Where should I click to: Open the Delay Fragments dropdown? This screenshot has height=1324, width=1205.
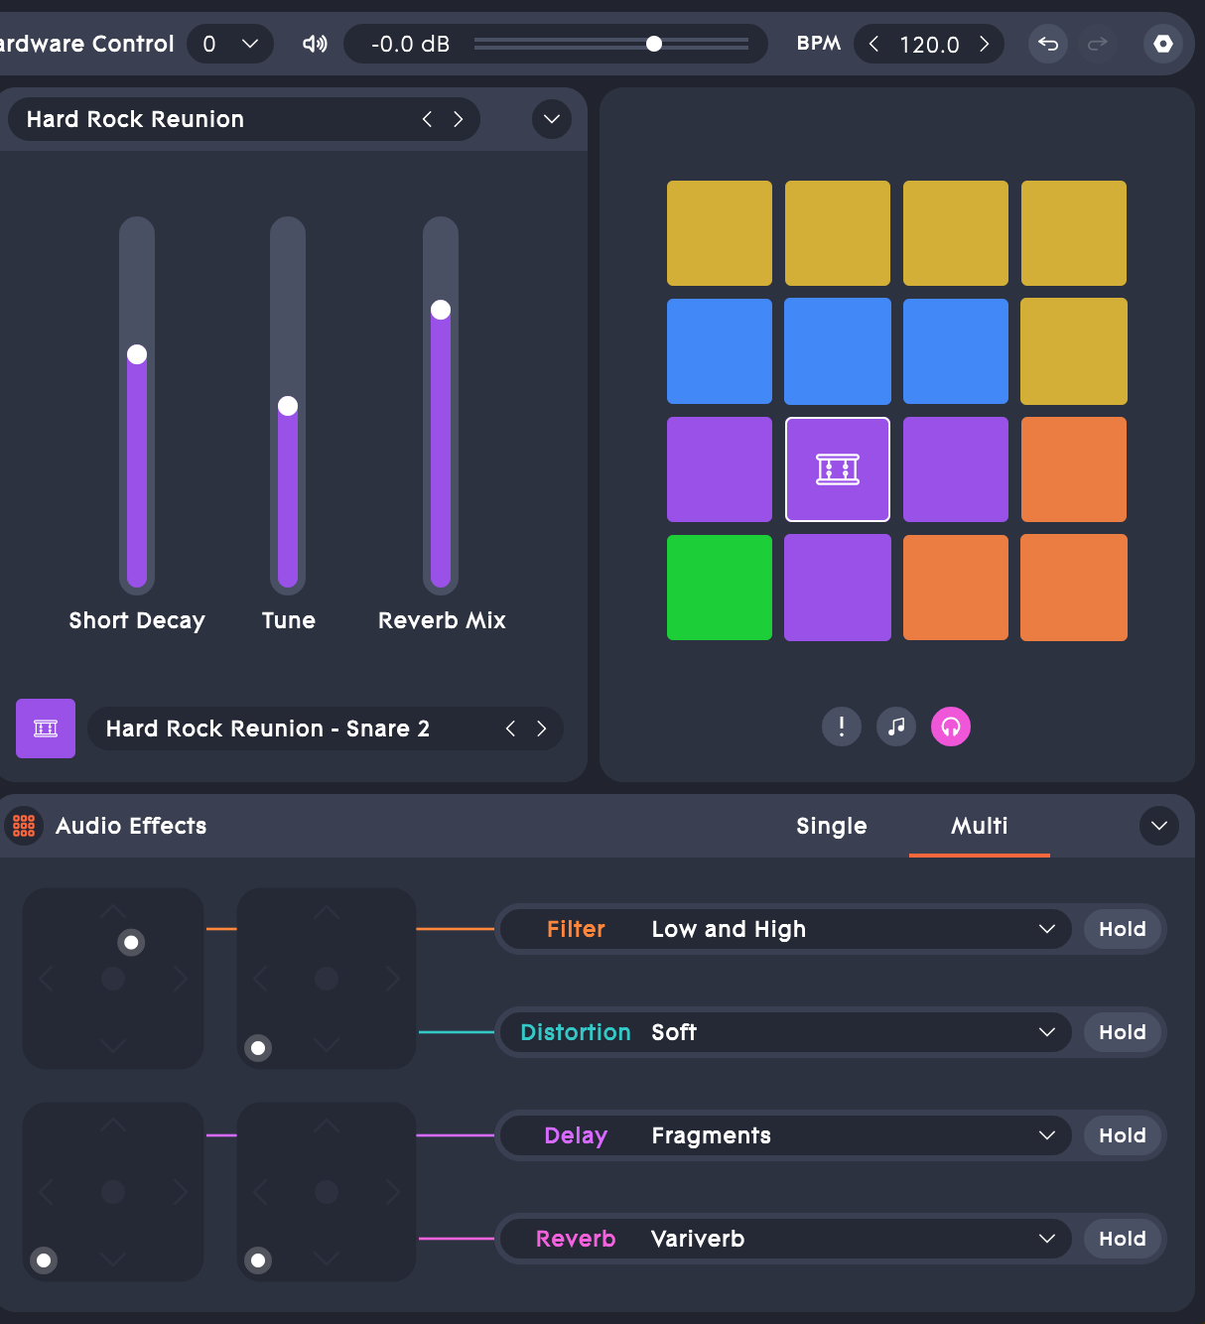1046,1135
